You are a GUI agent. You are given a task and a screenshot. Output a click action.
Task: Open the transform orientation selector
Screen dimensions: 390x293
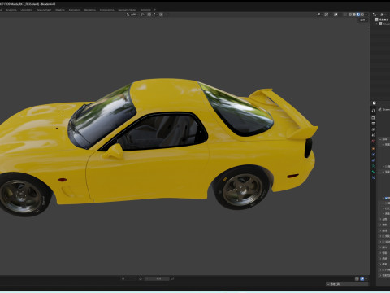click(132, 15)
